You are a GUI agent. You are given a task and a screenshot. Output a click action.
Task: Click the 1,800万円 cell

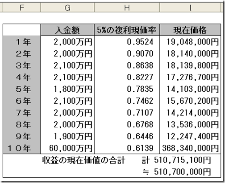[x=67, y=89]
